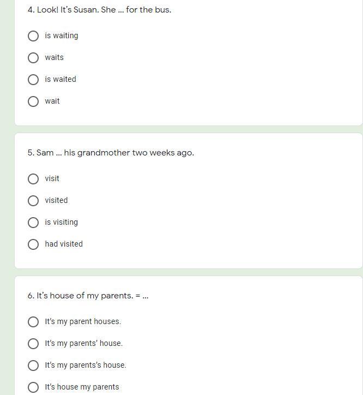Viewport: 363px width, 395px height.
Task: Choose 'waits' for question 4
Action: (33, 58)
